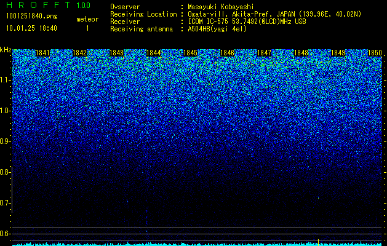The height and width of the screenshot is (246, 387).
Task: Click the 1846 time marker
Action: point(227,53)
